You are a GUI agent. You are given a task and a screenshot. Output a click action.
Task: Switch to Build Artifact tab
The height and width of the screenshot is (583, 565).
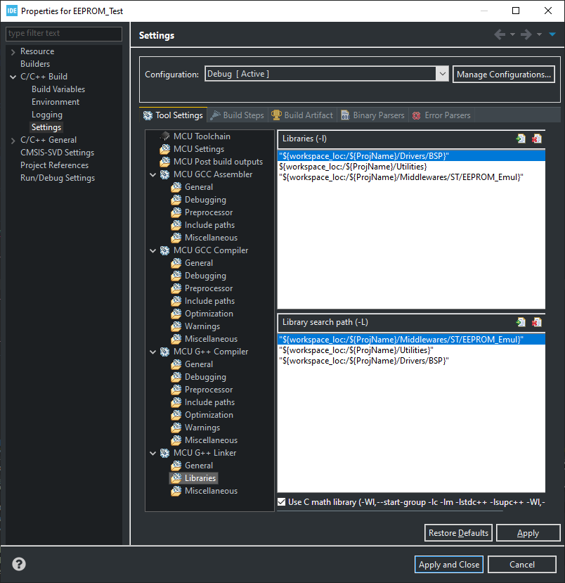[x=301, y=115]
